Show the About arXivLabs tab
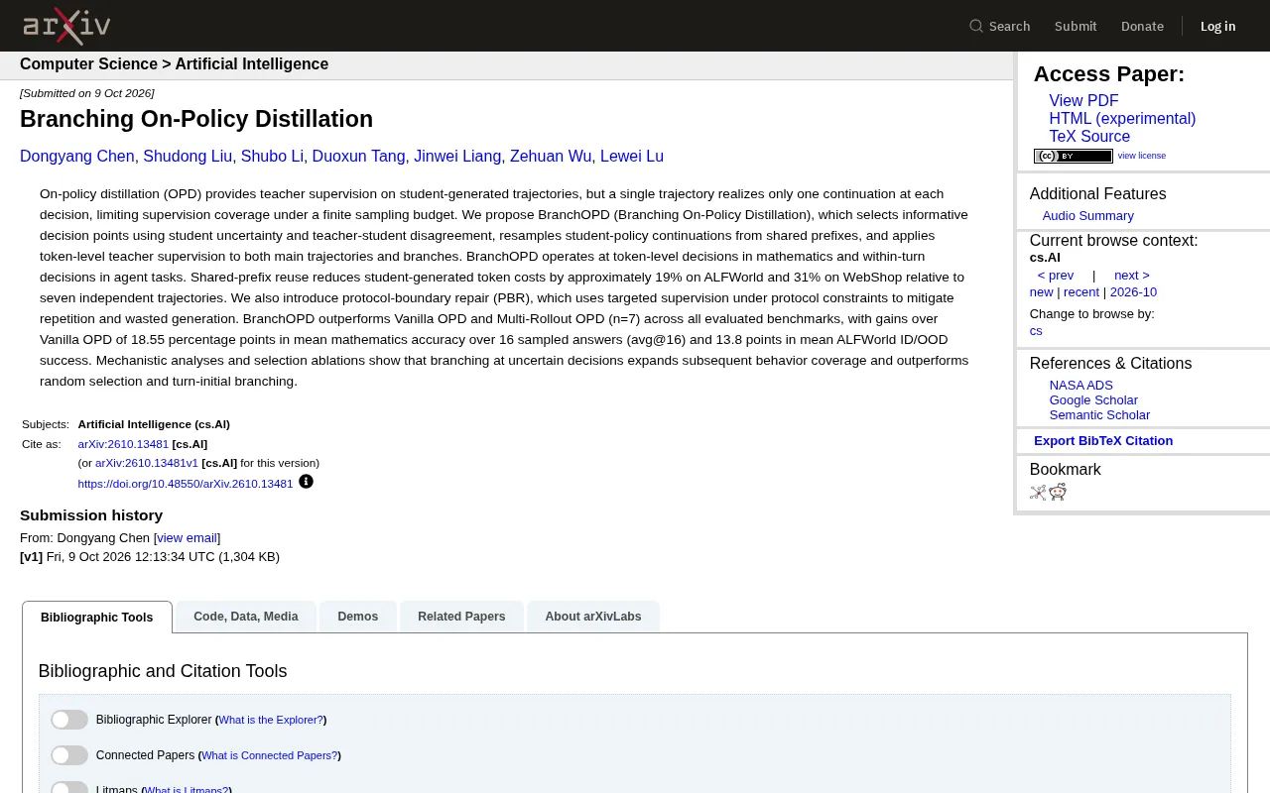 [x=593, y=617]
